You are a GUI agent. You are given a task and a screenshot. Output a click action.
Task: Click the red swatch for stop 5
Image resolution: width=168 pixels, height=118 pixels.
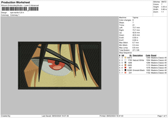pyautogui.click(x=125, y=68)
